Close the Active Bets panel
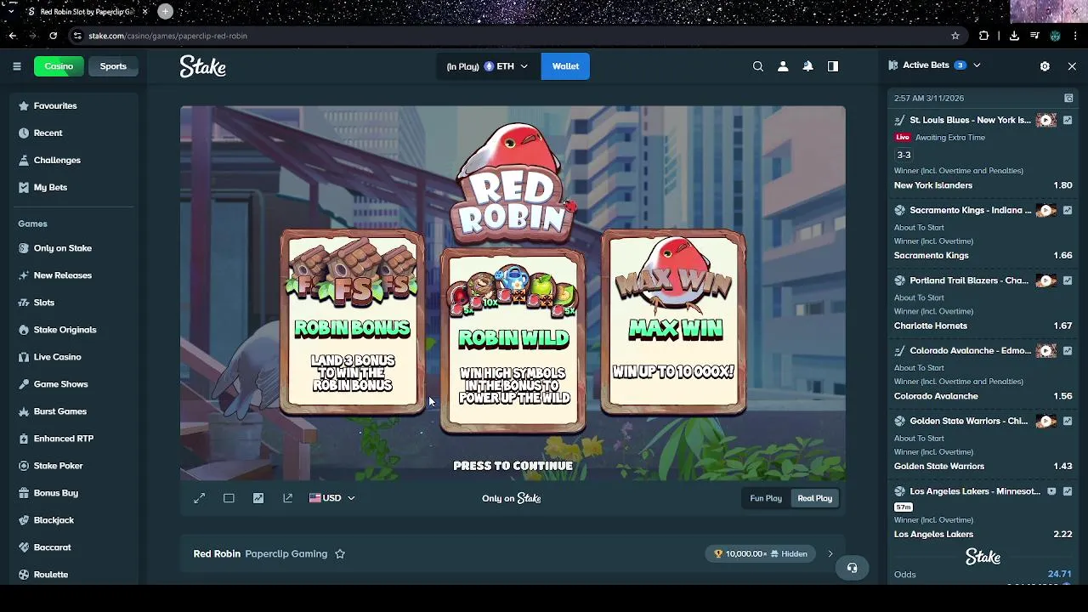Viewport: 1088px width, 612px height. (x=1072, y=65)
